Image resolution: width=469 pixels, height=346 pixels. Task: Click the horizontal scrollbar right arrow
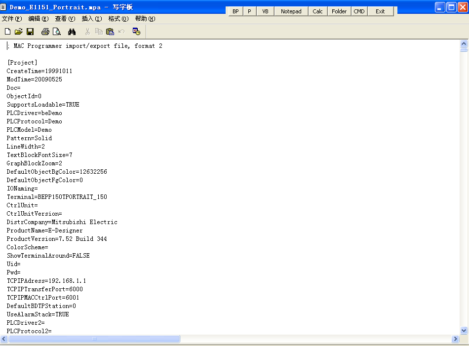click(455, 339)
